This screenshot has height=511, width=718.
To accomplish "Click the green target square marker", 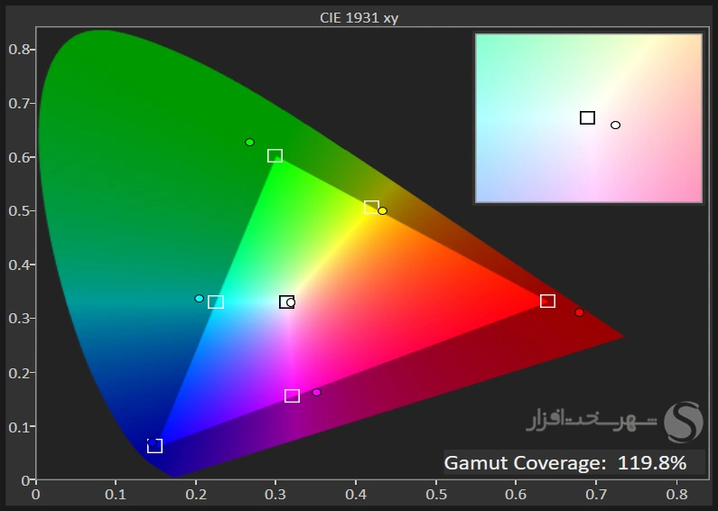I will pos(275,155).
